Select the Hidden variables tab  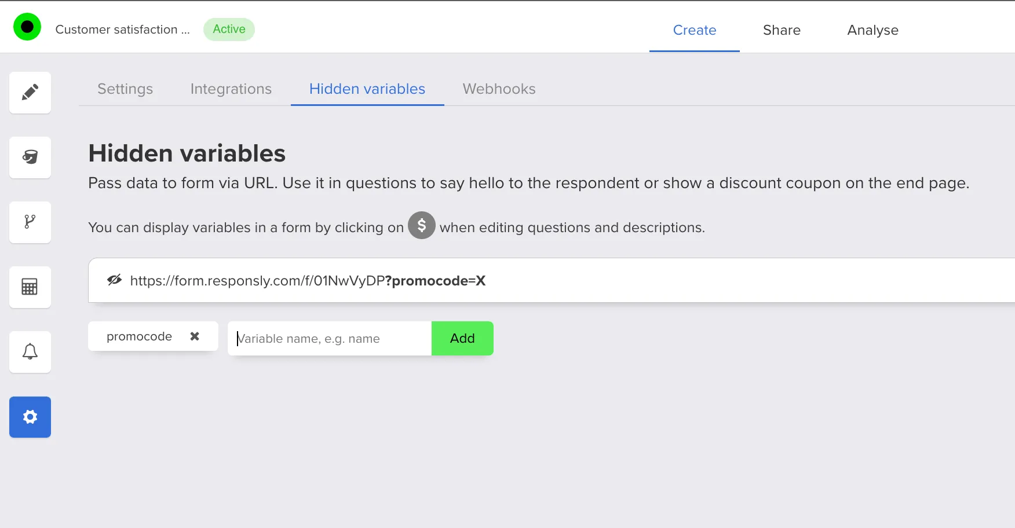[367, 89]
